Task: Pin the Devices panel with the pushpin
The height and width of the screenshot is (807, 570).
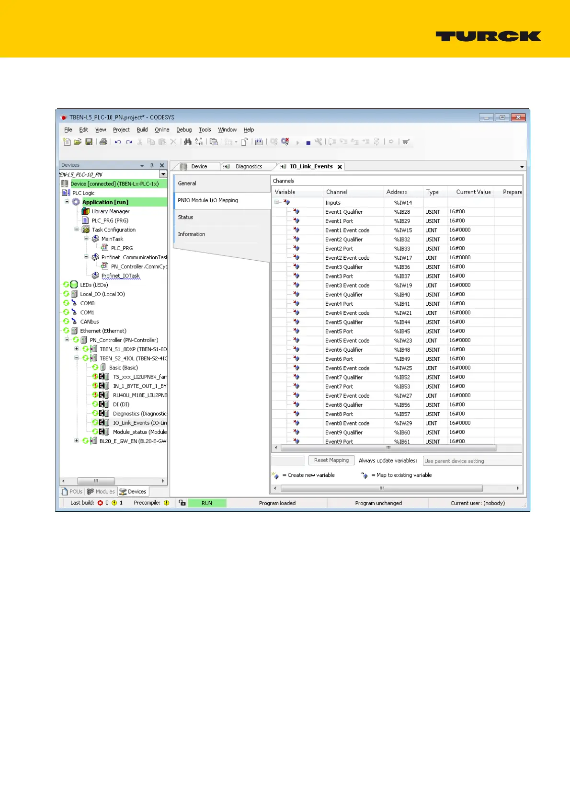Action: click(152, 165)
